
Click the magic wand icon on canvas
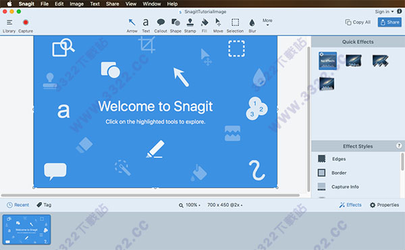122,168
